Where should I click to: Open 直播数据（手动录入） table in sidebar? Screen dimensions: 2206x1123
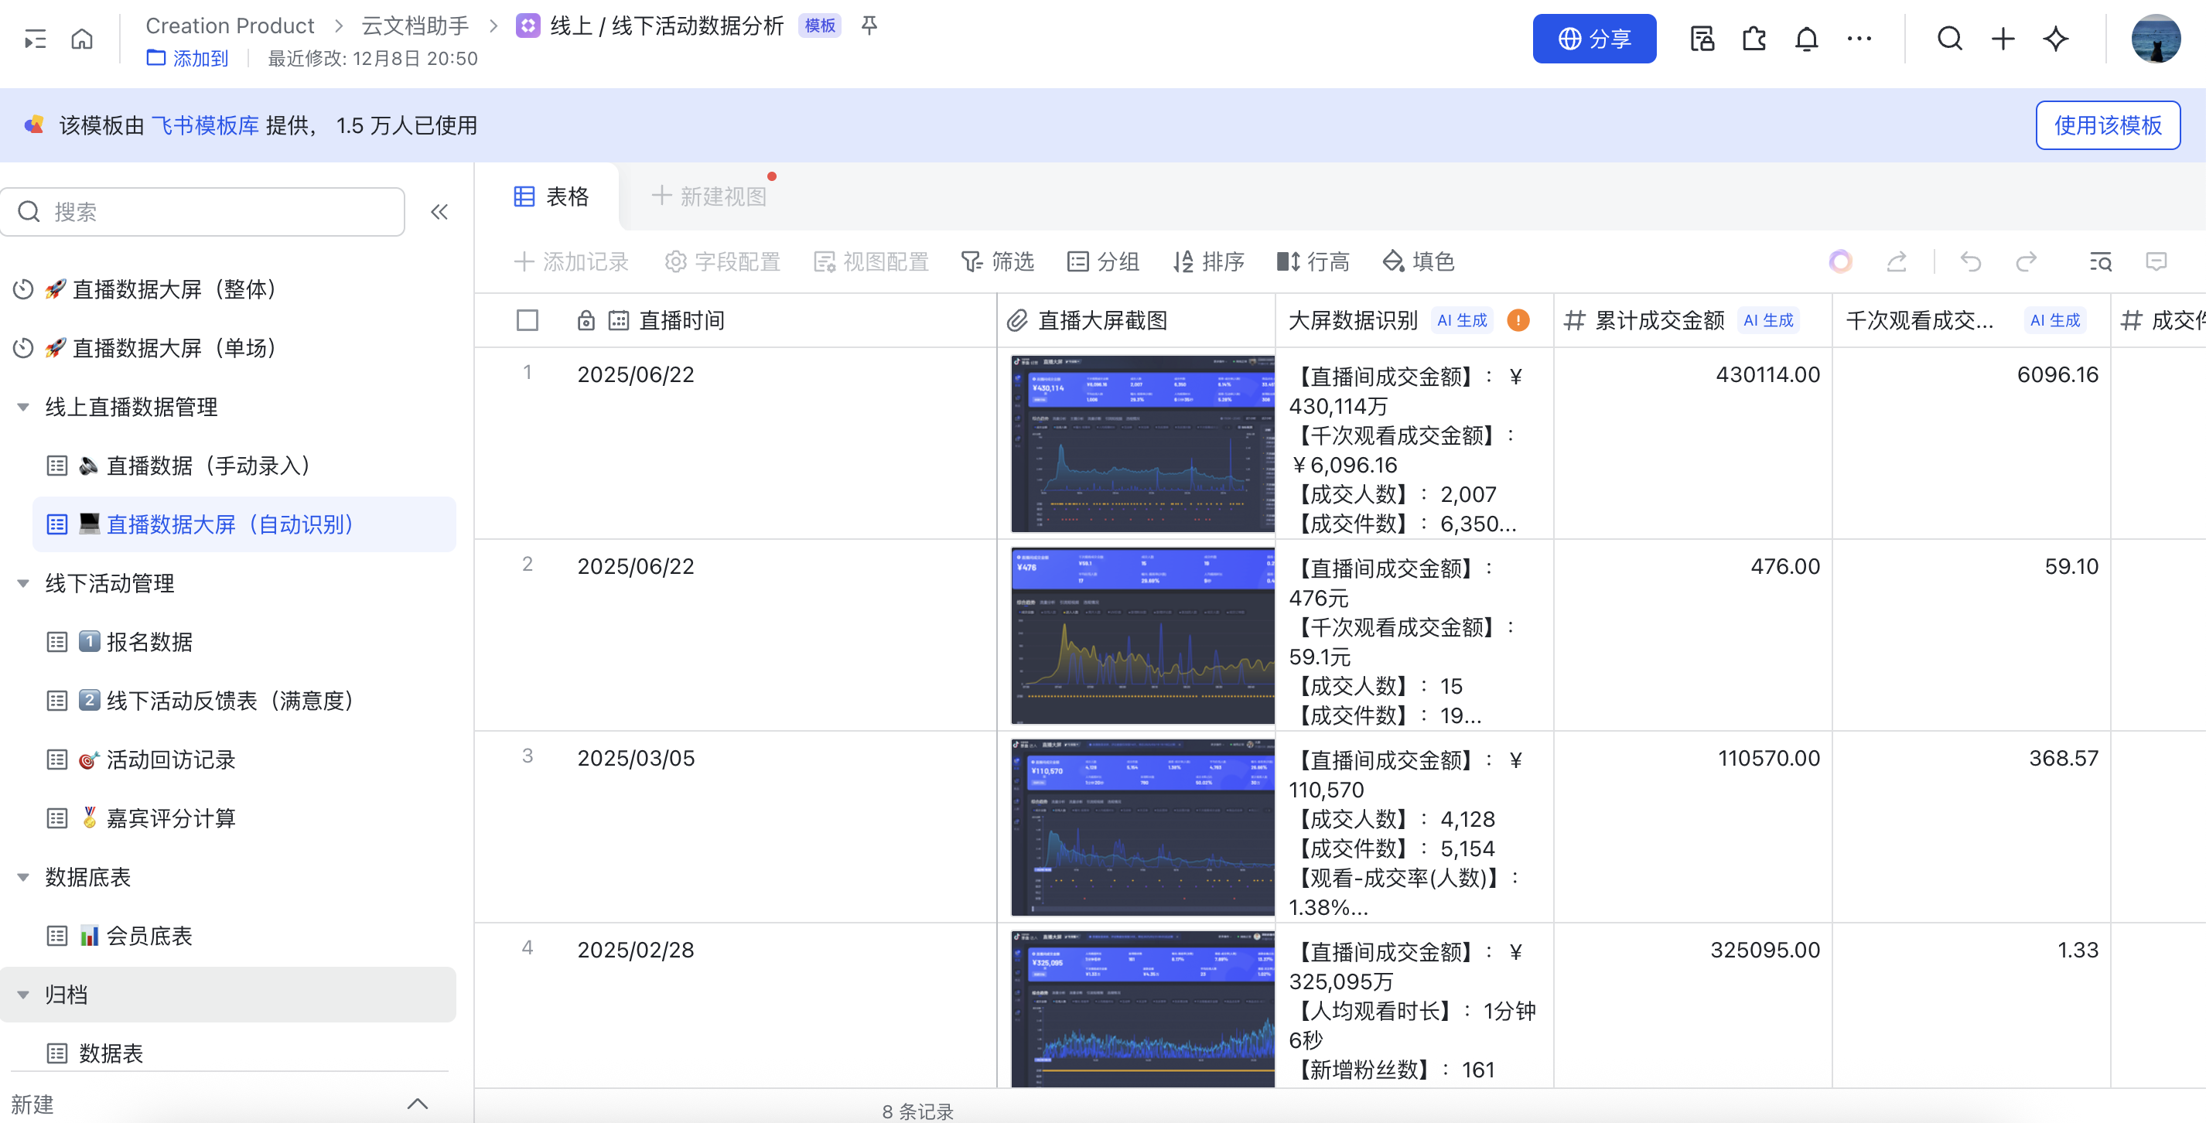click(207, 466)
